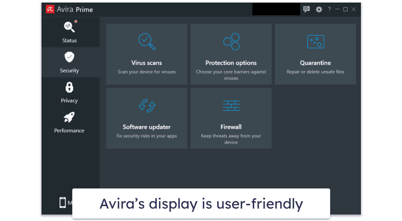Open the Performance rocket icon
Image resolution: width=402 pixels, height=221 pixels.
(x=69, y=117)
